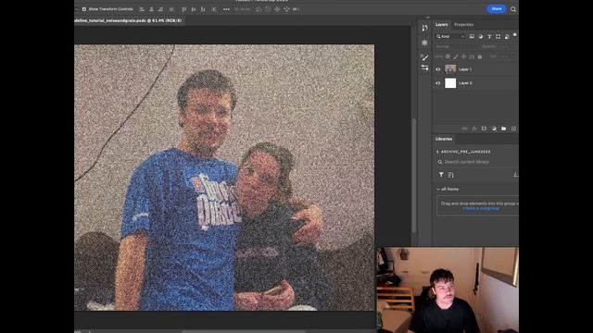Hide Layer 1 with its eye icon

438,69
